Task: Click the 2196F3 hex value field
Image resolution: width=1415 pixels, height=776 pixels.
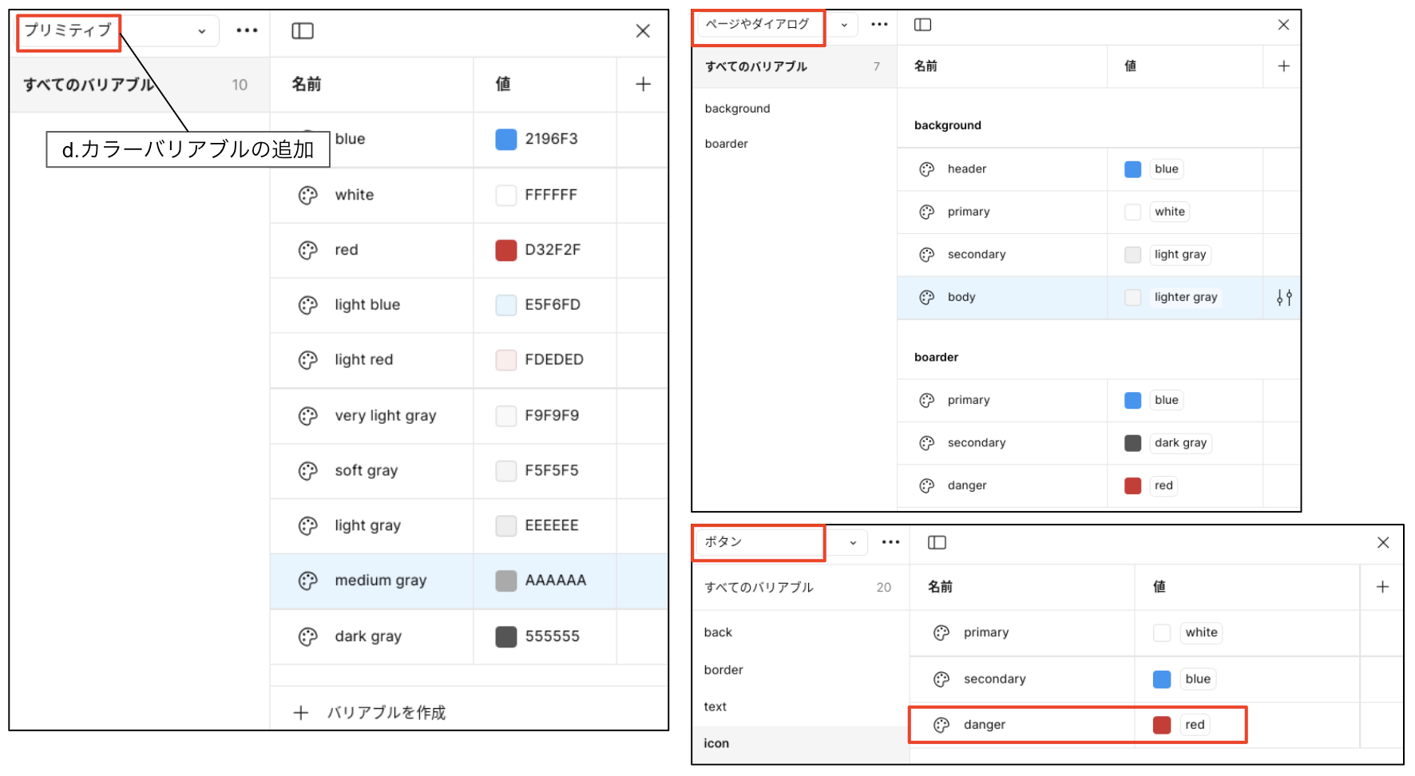Action: [x=551, y=139]
